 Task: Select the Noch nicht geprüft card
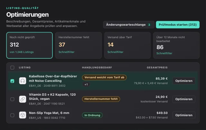tap(29, 45)
